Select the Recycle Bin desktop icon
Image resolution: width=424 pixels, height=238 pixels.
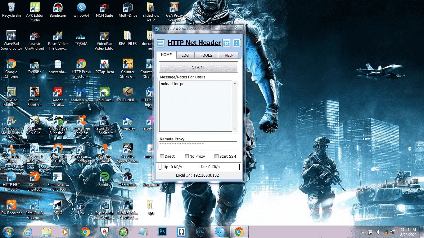(11, 10)
